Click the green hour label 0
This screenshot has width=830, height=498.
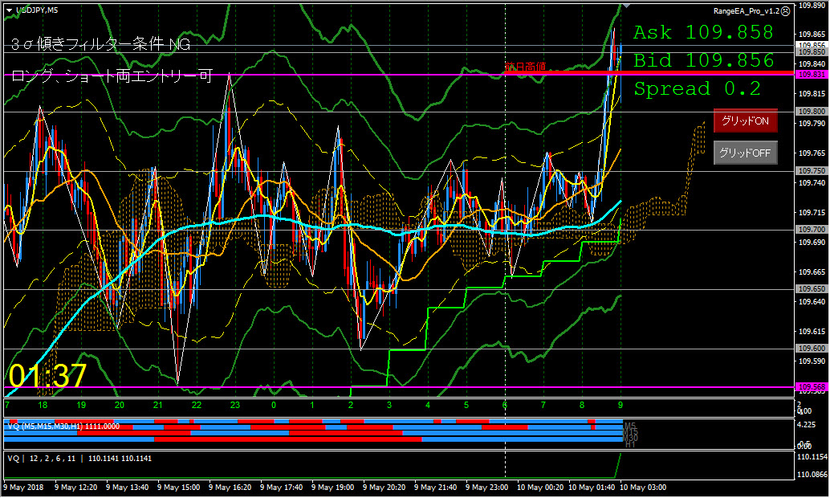coord(273,406)
